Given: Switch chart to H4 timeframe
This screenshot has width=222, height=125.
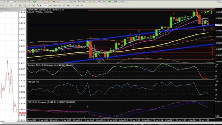Looking at the screenshot, I should (x=69, y=6).
